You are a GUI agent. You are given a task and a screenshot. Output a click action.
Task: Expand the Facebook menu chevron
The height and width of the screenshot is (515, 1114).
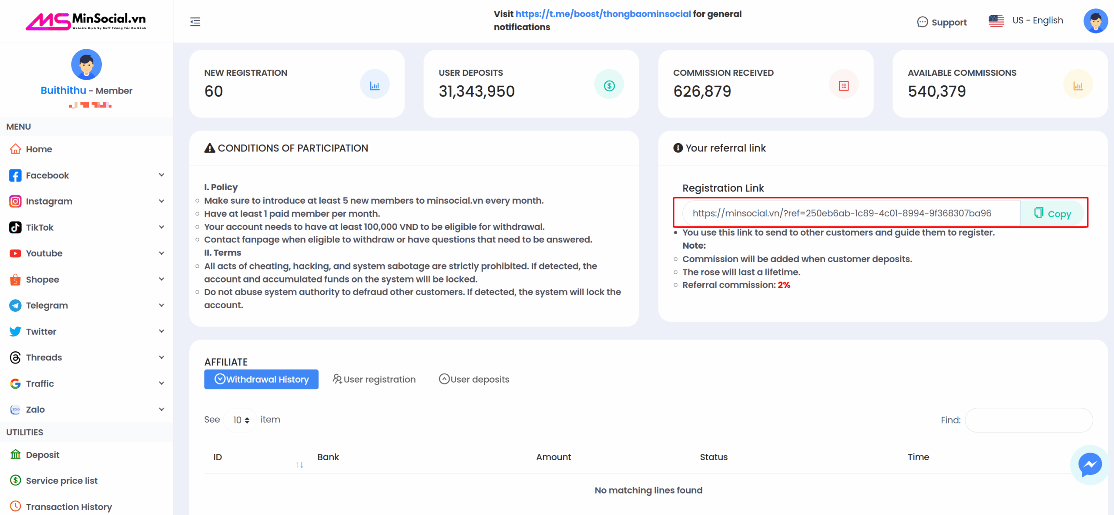pyautogui.click(x=161, y=175)
